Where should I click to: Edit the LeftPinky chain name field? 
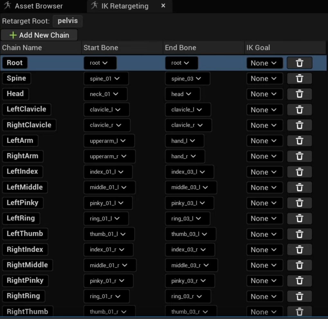23,203
